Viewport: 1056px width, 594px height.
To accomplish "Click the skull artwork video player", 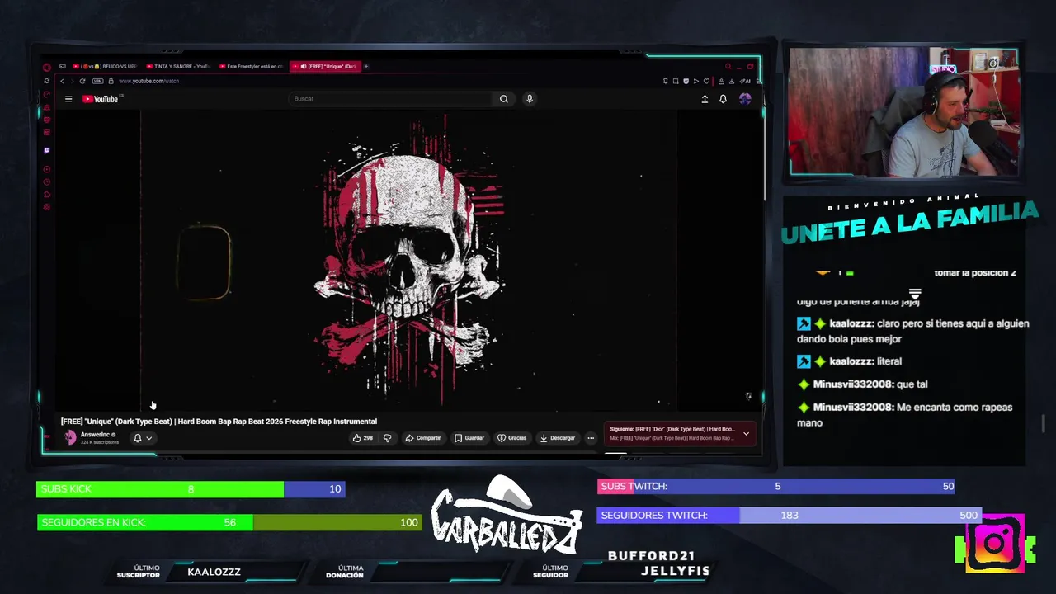I will [408, 260].
